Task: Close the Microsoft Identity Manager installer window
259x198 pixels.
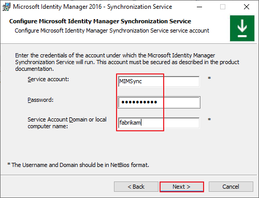Action: (x=247, y=7)
